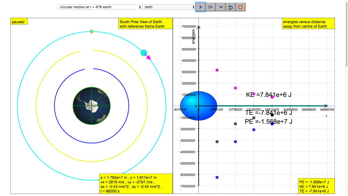
Task: Click the reset undo-arrow icon
Action: (230, 7)
